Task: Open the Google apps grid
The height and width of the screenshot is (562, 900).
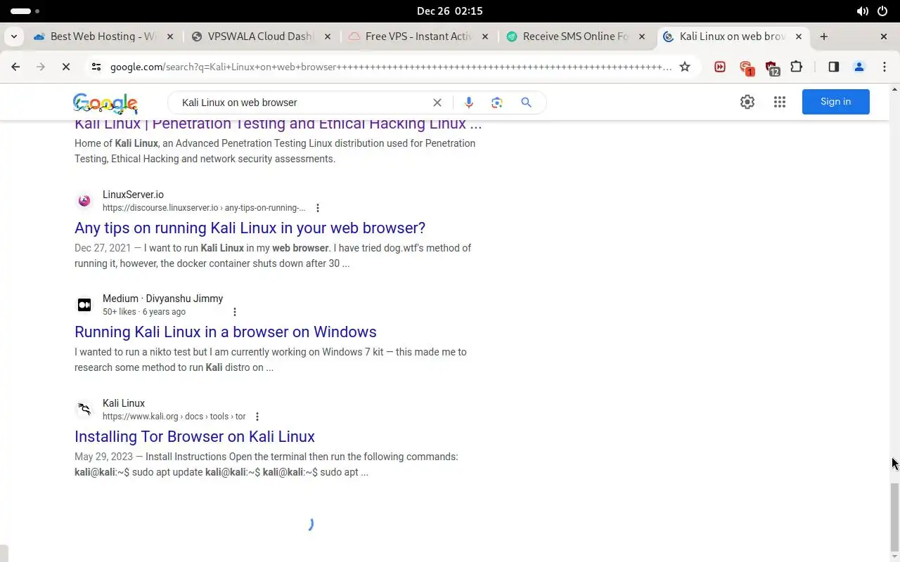Action: pos(780,102)
